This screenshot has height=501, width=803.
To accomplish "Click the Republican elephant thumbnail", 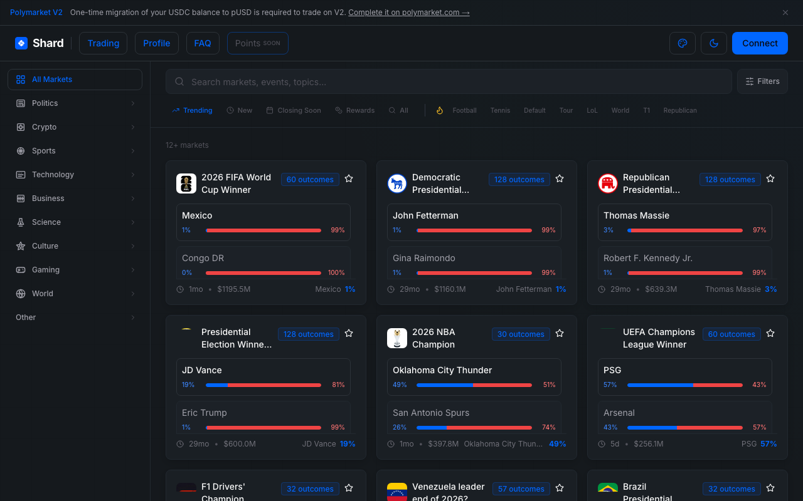I will (x=608, y=183).
